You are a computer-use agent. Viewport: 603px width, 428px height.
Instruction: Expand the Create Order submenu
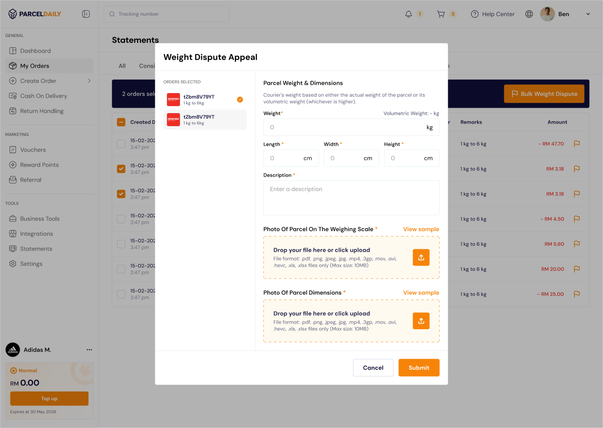(89, 81)
